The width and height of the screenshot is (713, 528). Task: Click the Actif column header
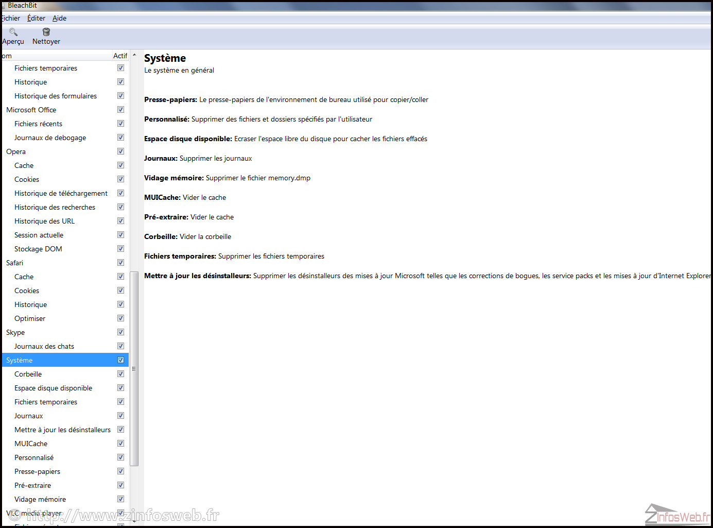click(120, 56)
